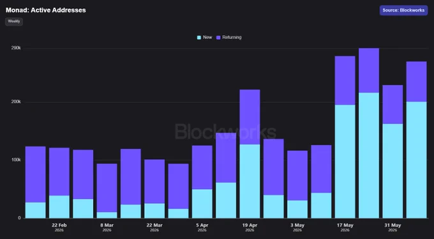434x239 pixels.
Task: Click the 'Returning' legend label
Action: tap(232, 37)
